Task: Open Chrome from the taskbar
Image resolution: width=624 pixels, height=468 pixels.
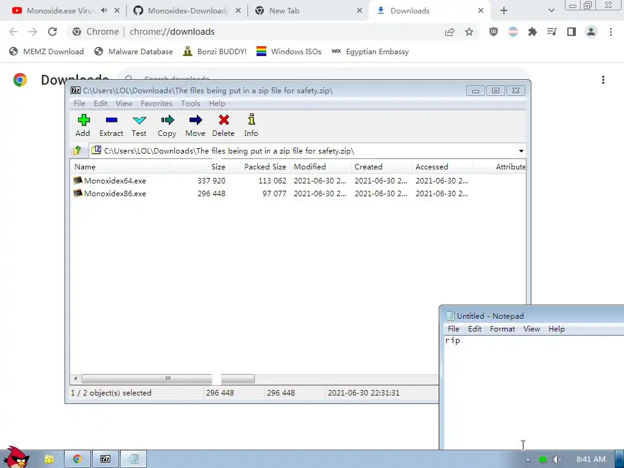Action: click(77, 459)
